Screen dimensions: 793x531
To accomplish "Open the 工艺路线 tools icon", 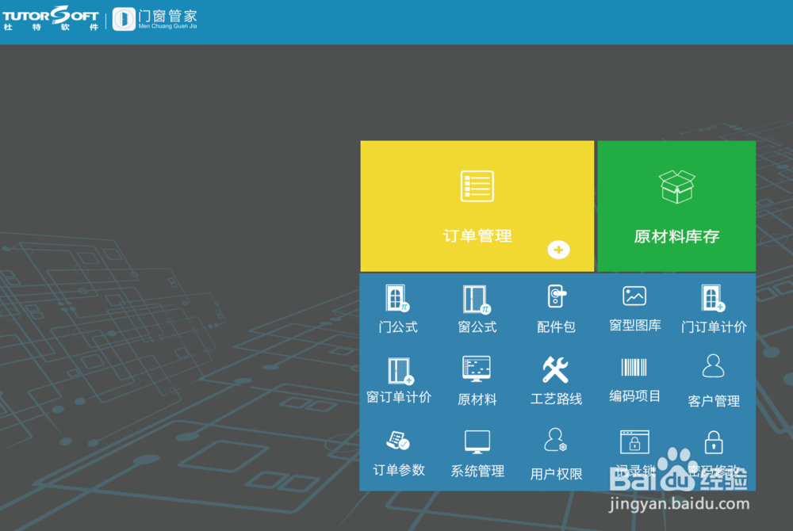I will tap(555, 369).
